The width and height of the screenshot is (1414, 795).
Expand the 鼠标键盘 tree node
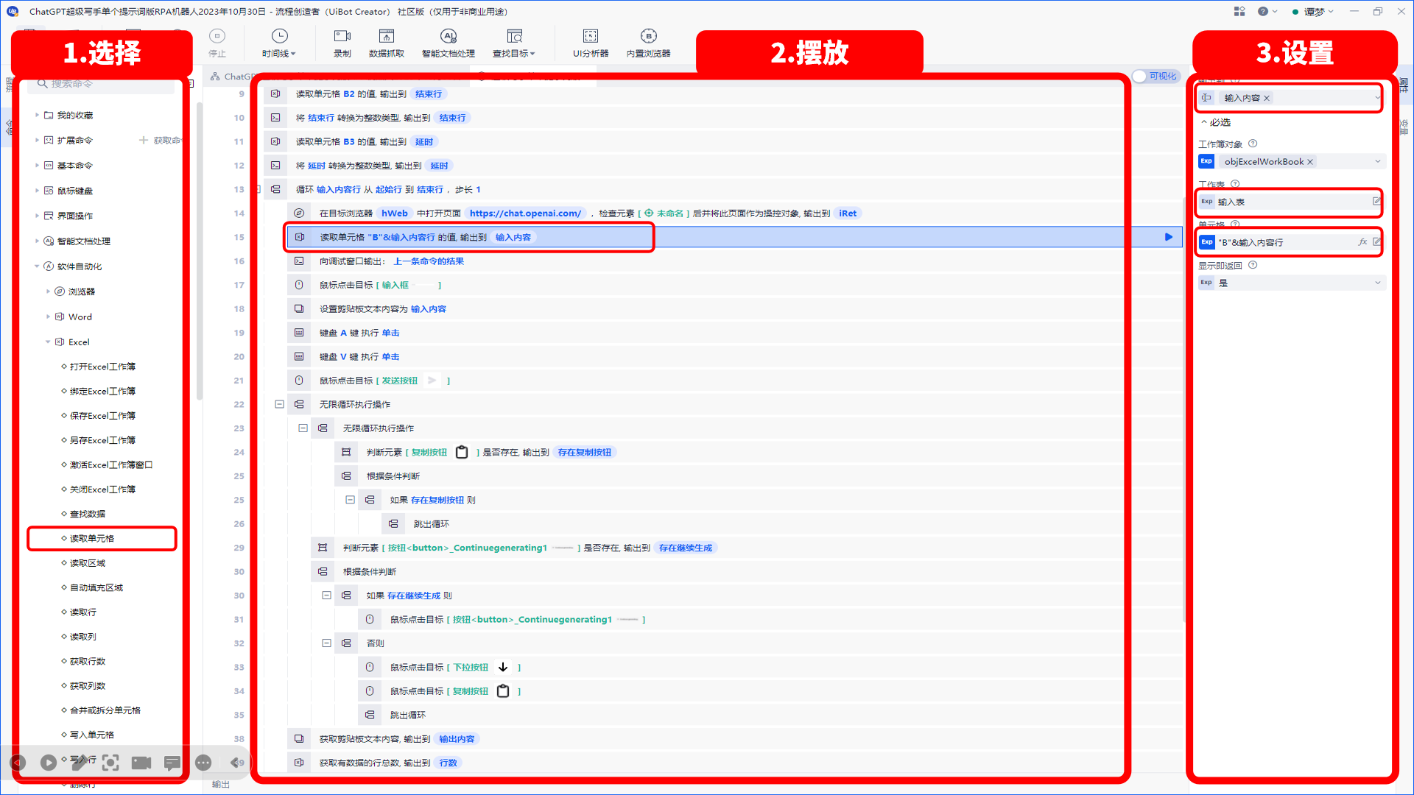click(x=37, y=190)
